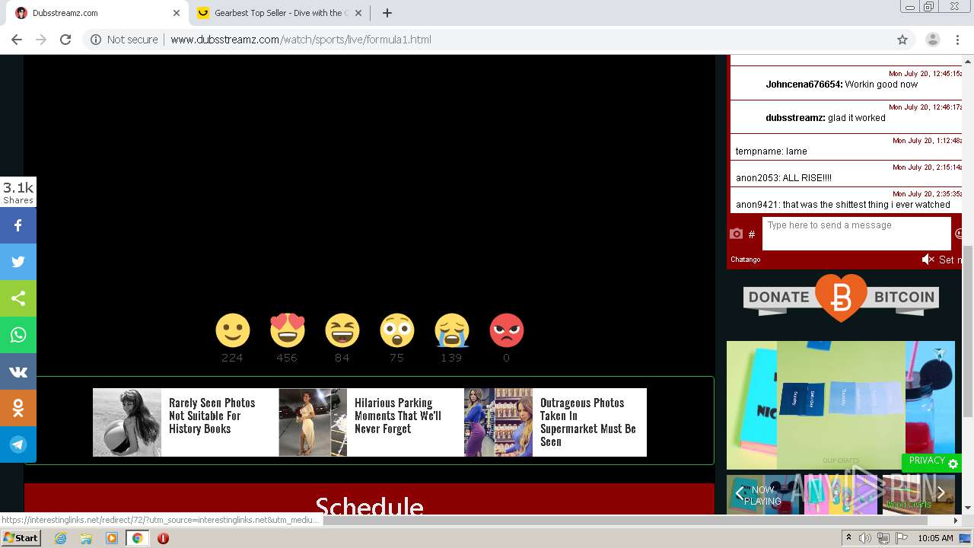Open the PRIVACY settings button
The image size is (974, 548).
(x=932, y=461)
